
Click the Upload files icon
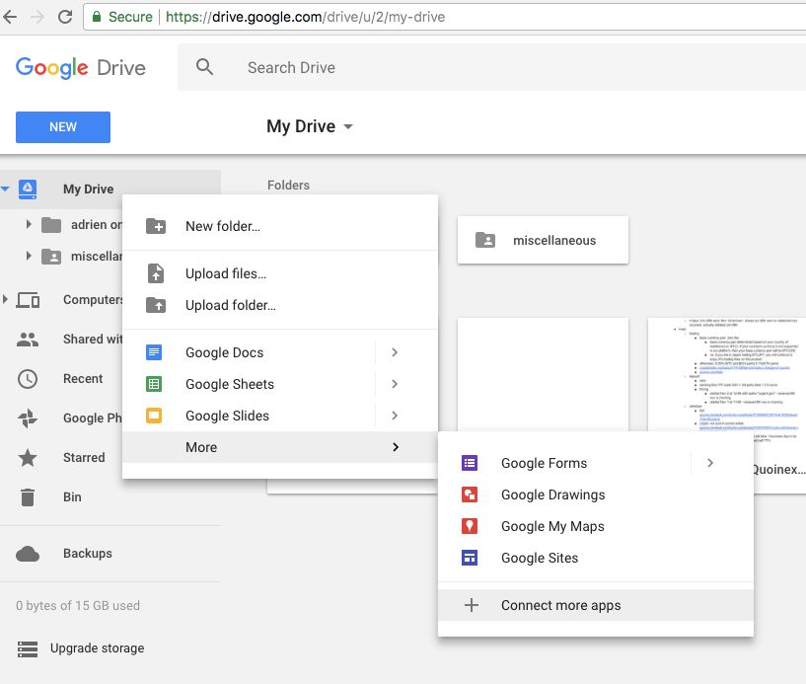click(156, 273)
